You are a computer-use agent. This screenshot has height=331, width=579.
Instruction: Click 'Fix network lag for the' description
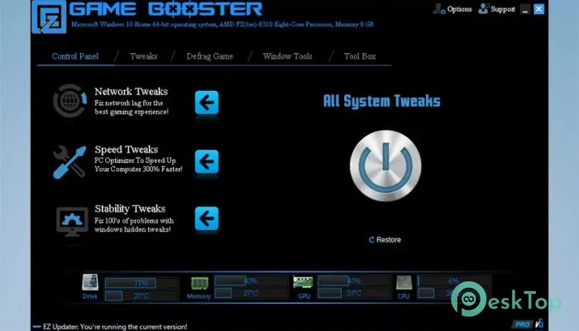pos(128,103)
